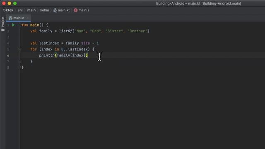
Task: Click the family variable name on line 2
Action: point(46,31)
